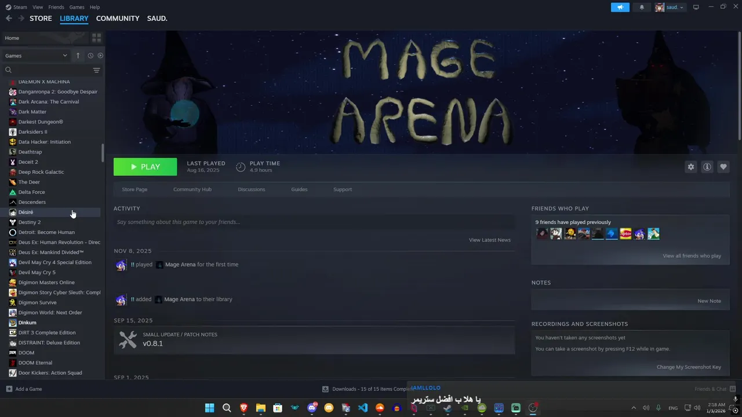Open Brave browser from taskbar
The width and height of the screenshot is (742, 417).
(x=243, y=408)
